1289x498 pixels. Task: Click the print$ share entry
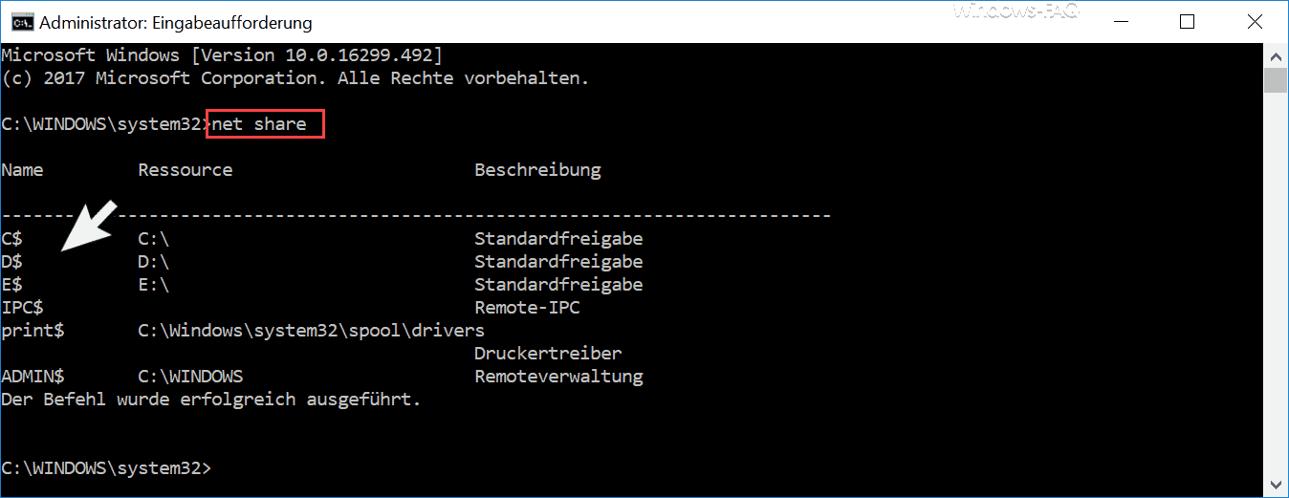click(x=33, y=331)
